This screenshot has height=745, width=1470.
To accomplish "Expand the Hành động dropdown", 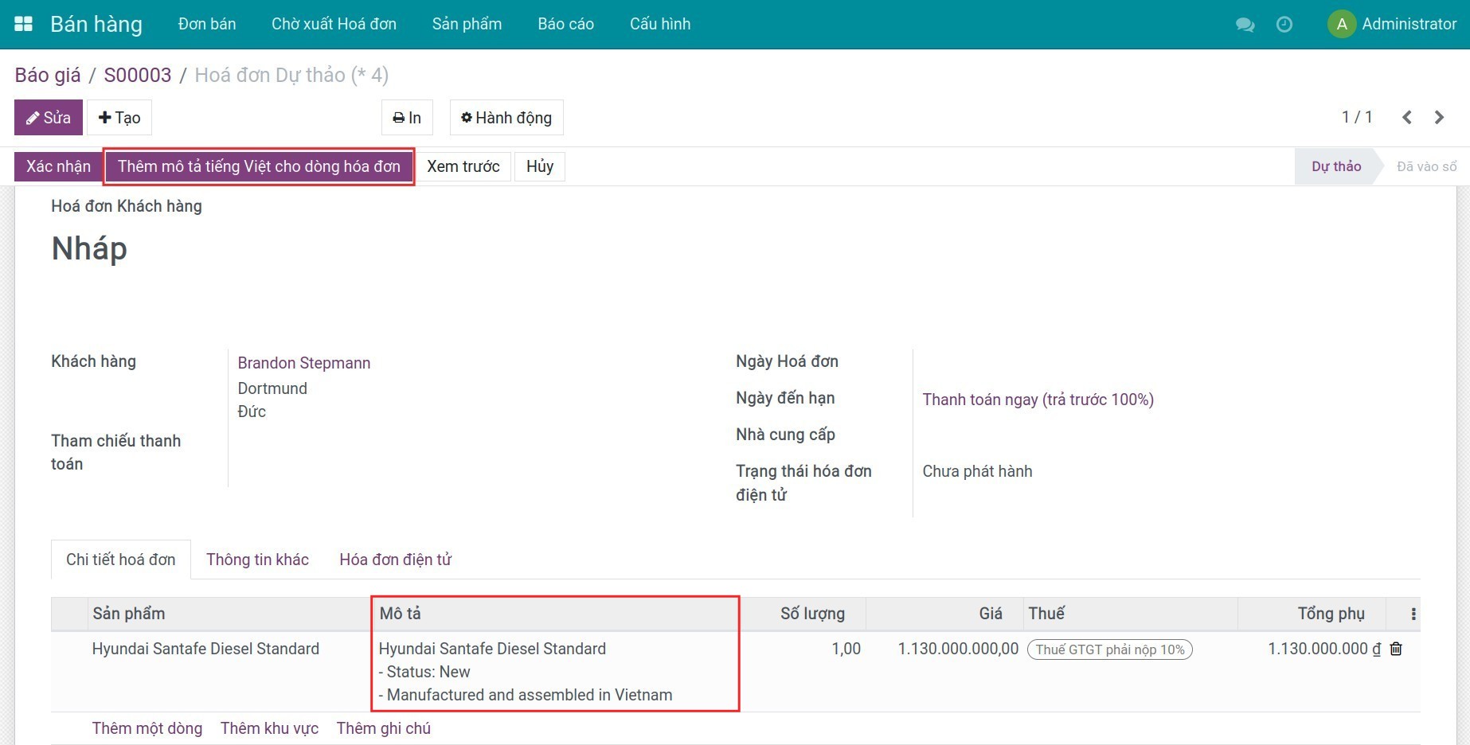I will tap(506, 118).
